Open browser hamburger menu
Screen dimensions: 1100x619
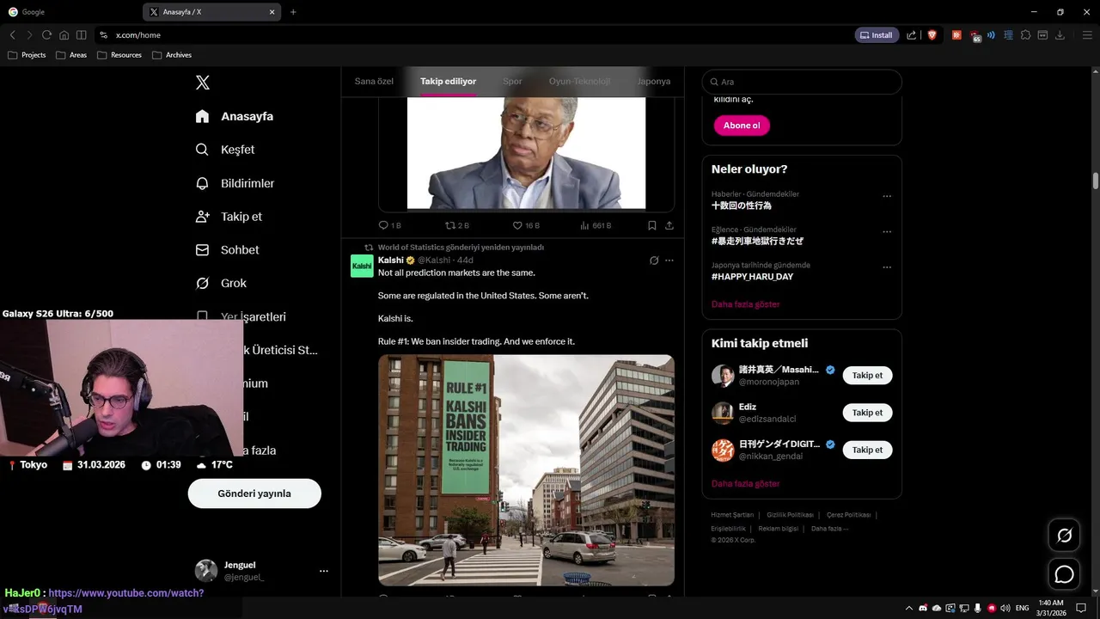click(1086, 35)
